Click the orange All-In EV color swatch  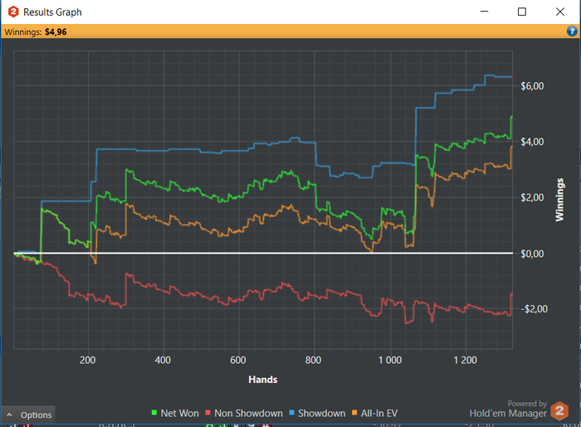pos(354,413)
